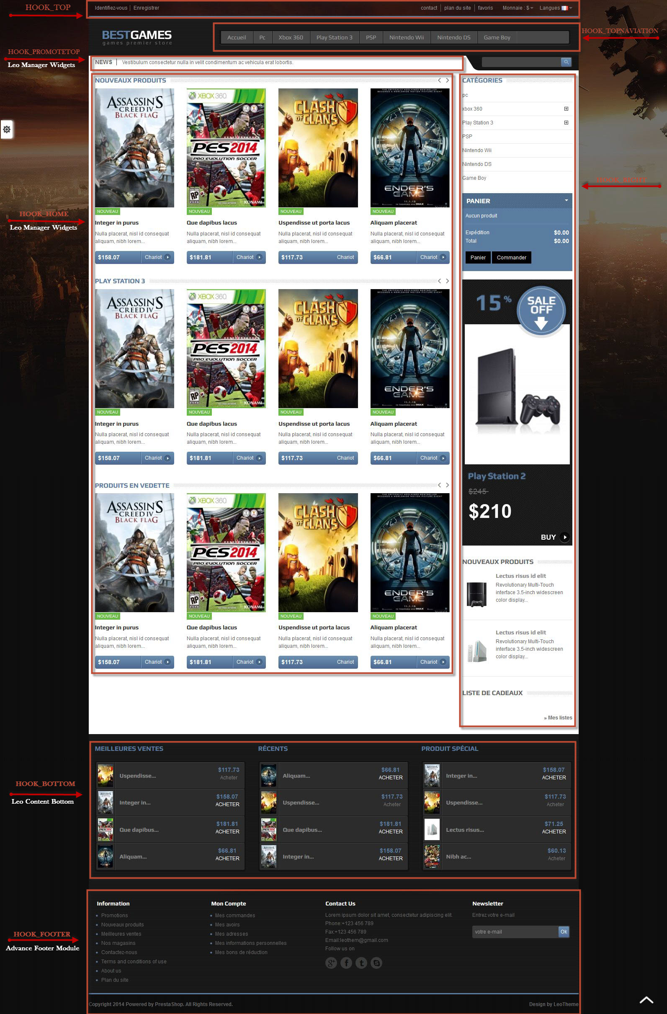Open the Pc menu item
Screen dimensions: 667x1014
tap(262, 37)
